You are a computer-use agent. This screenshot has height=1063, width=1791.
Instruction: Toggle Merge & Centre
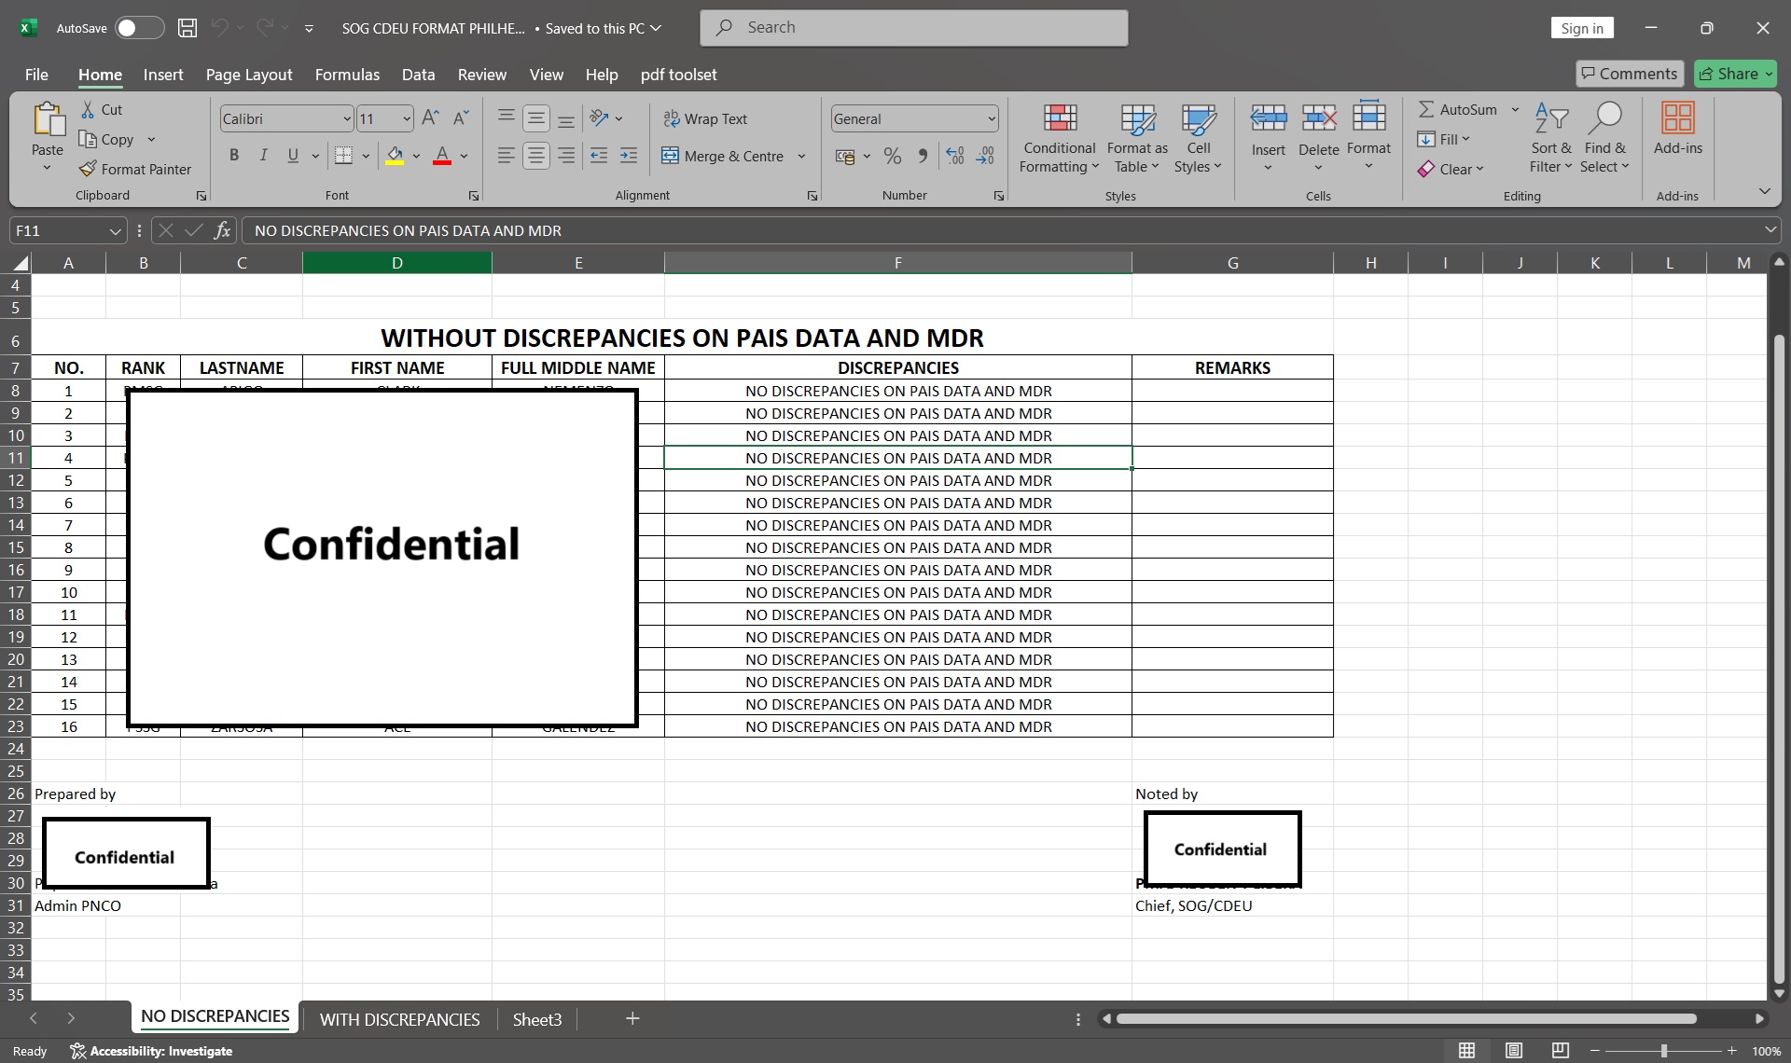[x=723, y=156]
